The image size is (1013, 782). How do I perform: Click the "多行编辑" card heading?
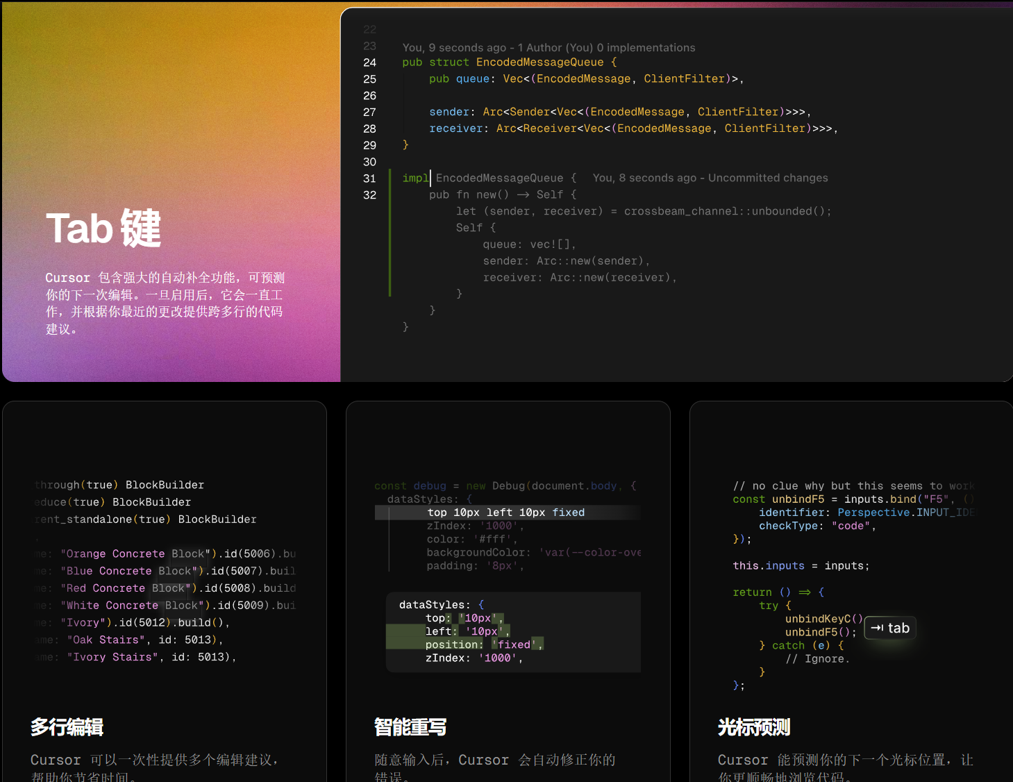(x=67, y=727)
